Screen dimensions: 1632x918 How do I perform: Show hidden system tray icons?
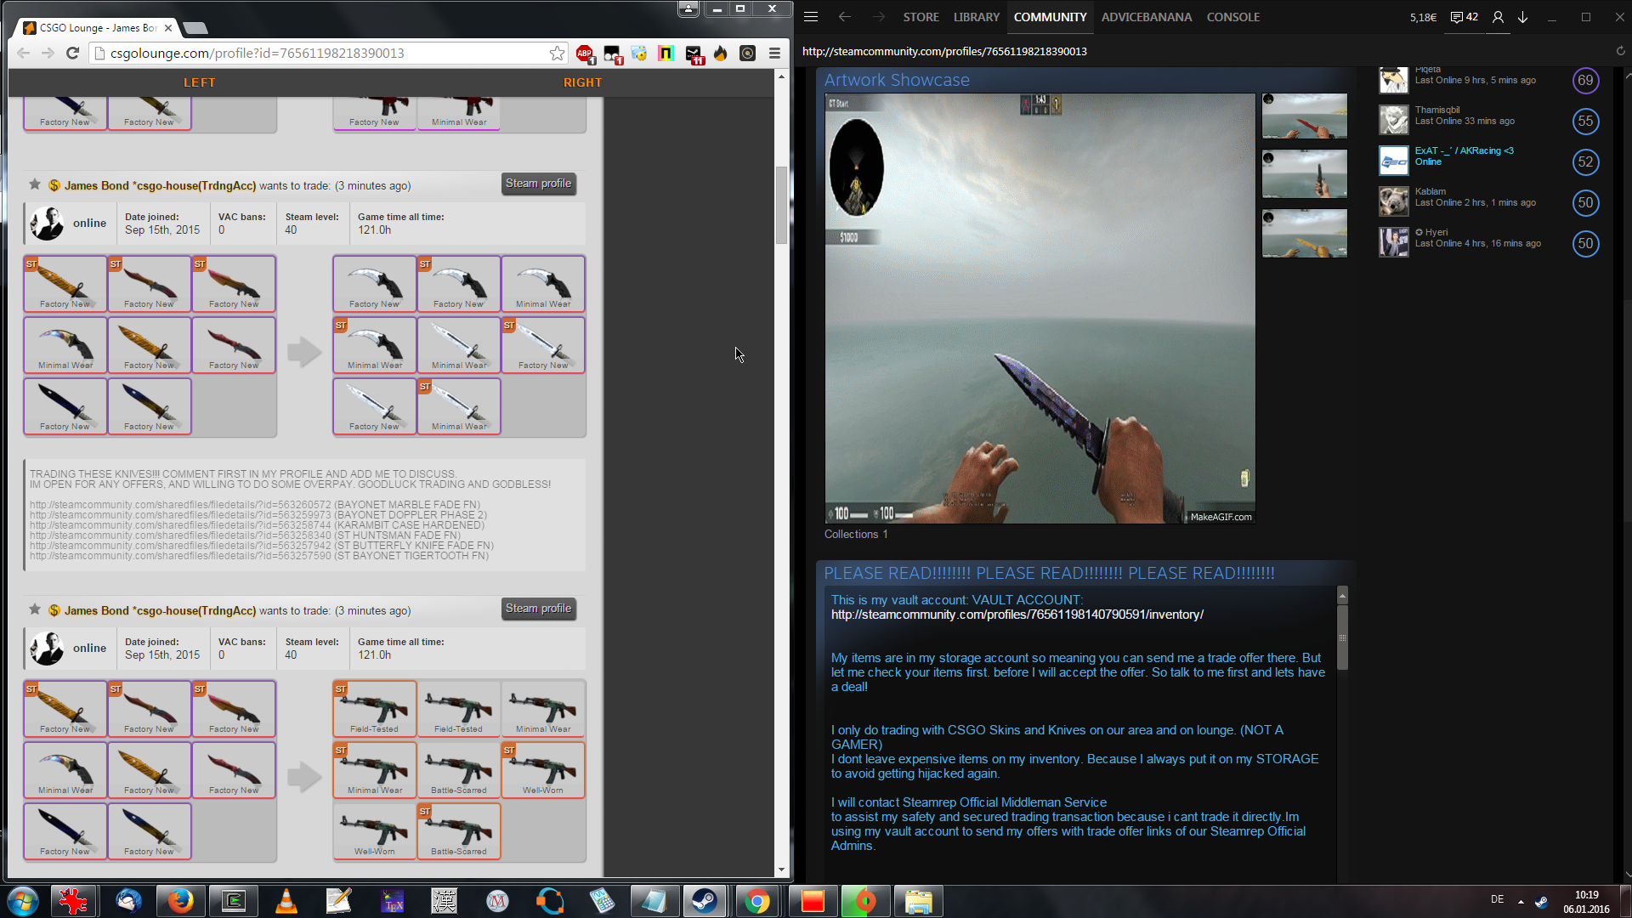[1521, 901]
